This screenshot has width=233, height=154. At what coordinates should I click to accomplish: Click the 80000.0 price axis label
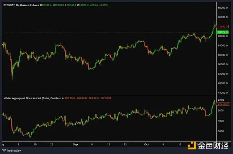point(223,8)
